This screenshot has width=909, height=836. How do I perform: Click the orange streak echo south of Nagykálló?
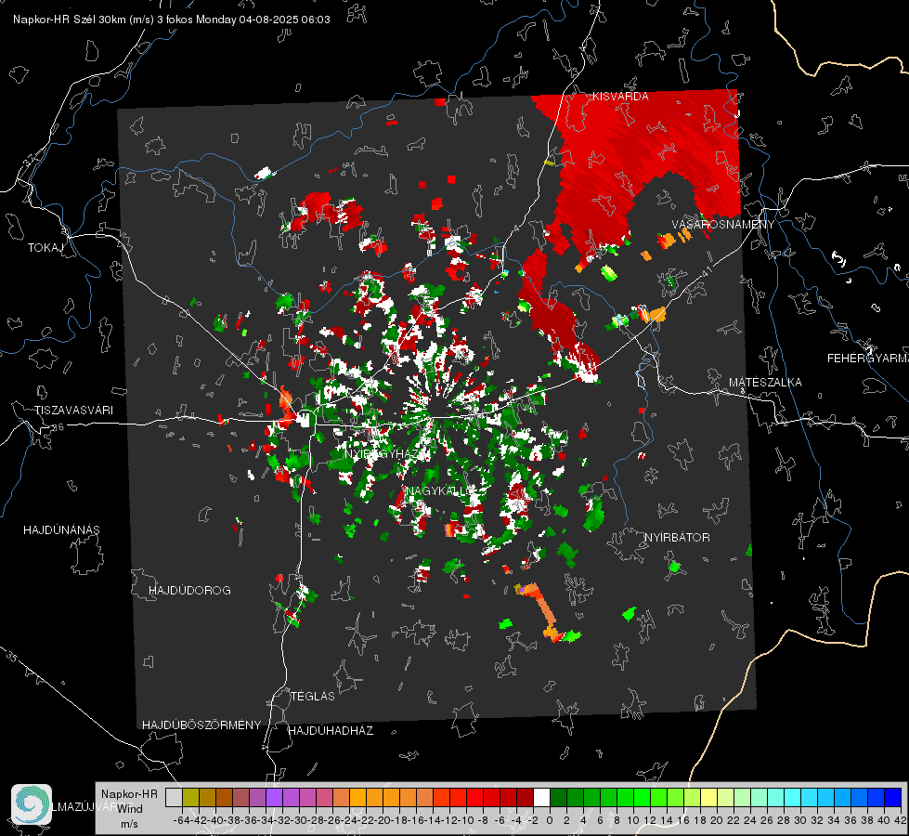(x=543, y=610)
